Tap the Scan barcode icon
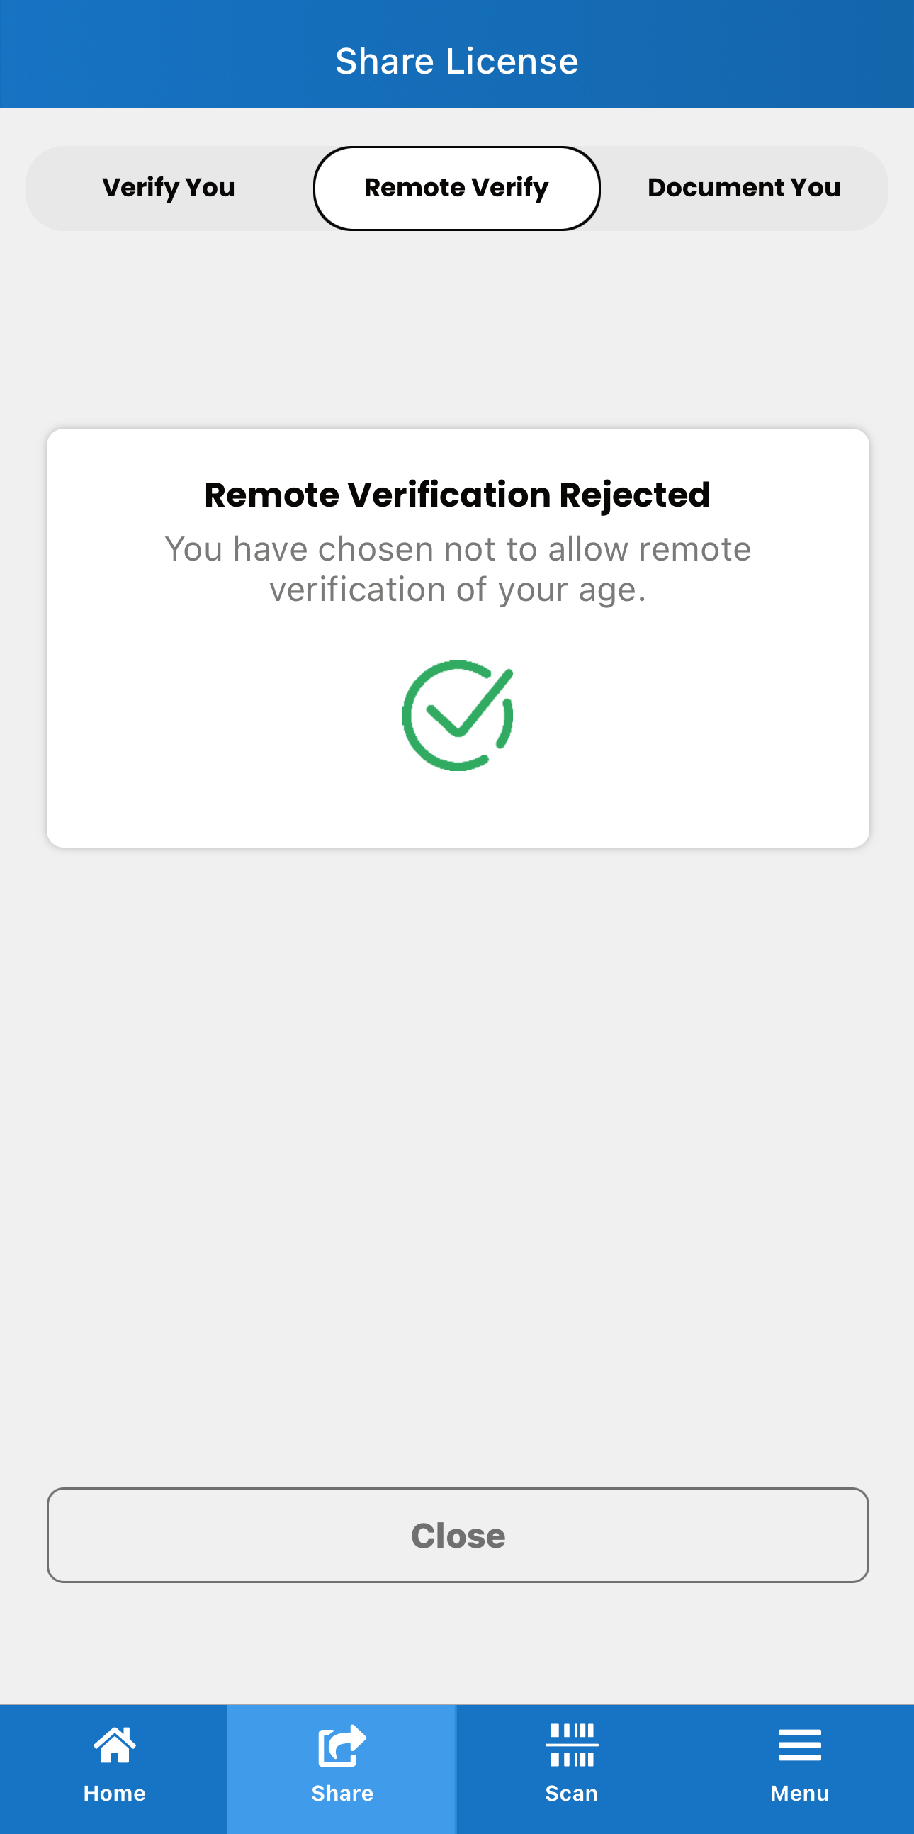The height and width of the screenshot is (1834, 914). pos(572,1745)
